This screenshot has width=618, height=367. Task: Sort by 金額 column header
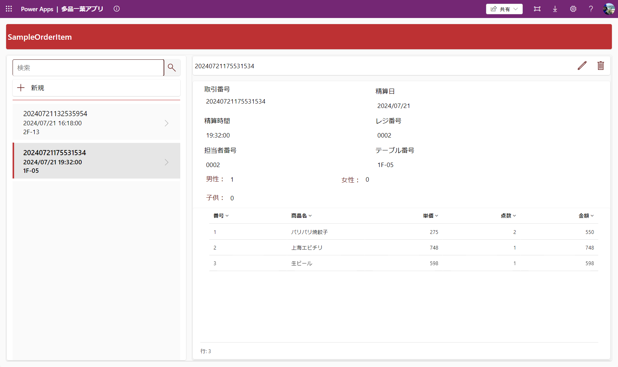click(586, 216)
